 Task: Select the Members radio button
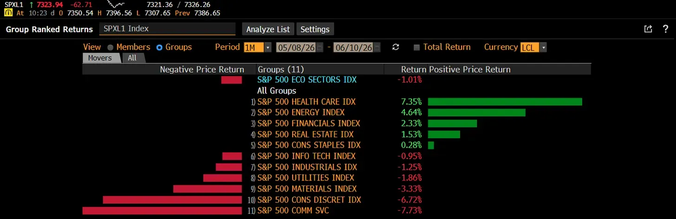click(110, 47)
